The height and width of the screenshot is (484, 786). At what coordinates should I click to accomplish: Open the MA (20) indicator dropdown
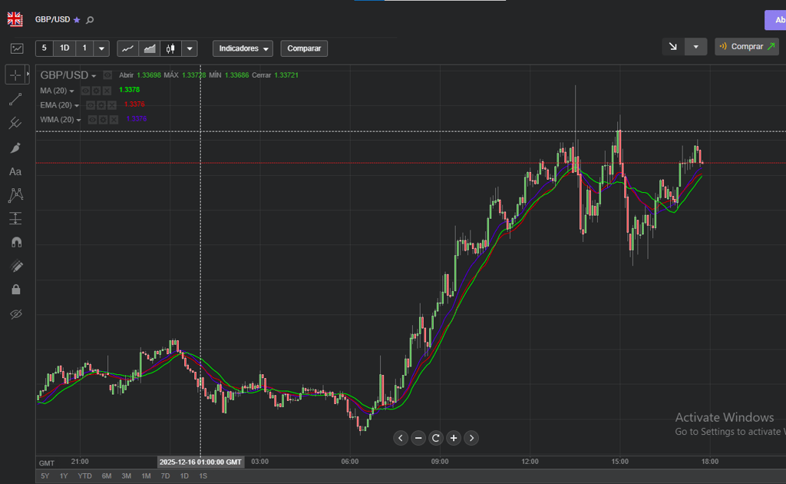coord(71,91)
